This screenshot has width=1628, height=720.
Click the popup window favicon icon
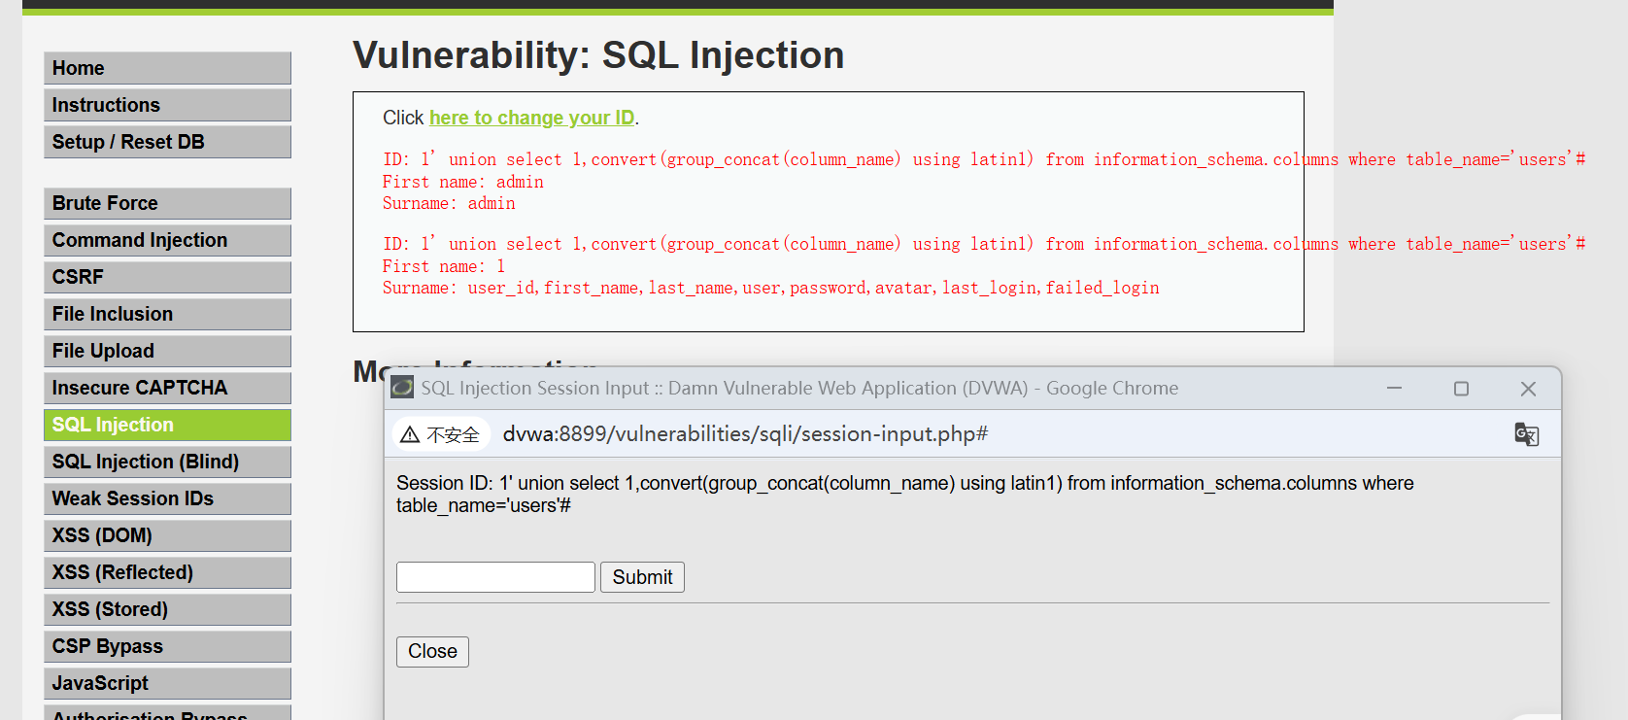(x=402, y=388)
